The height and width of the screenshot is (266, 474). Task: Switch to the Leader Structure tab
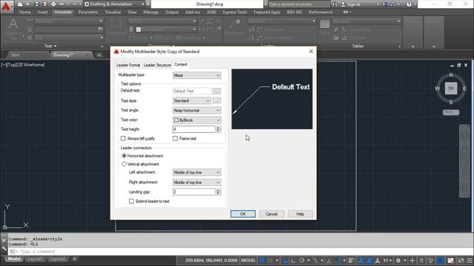[157, 65]
